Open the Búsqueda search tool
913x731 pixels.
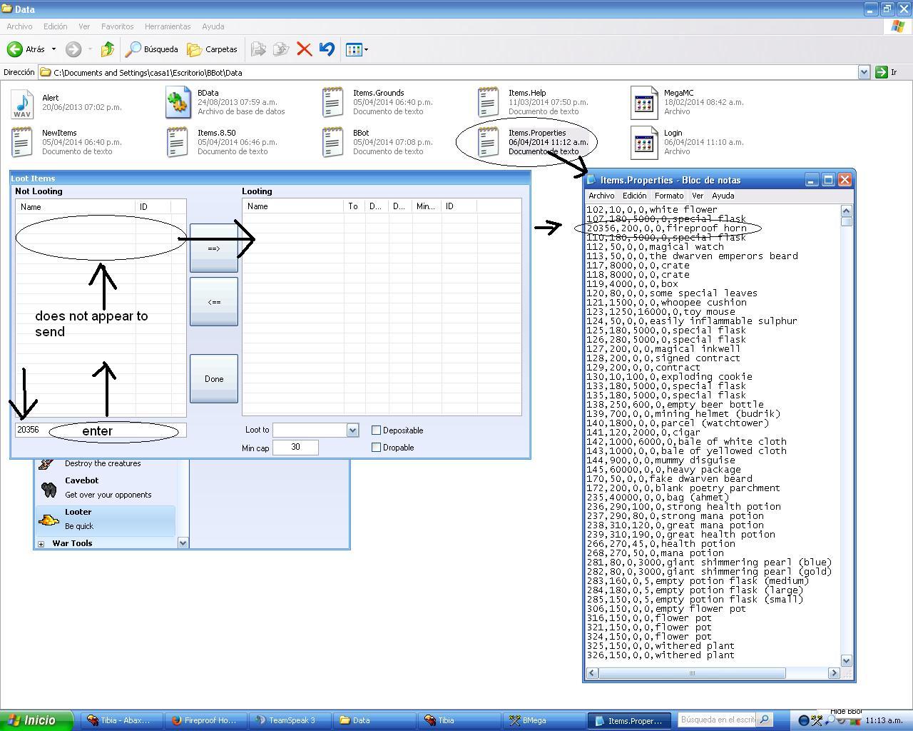152,49
